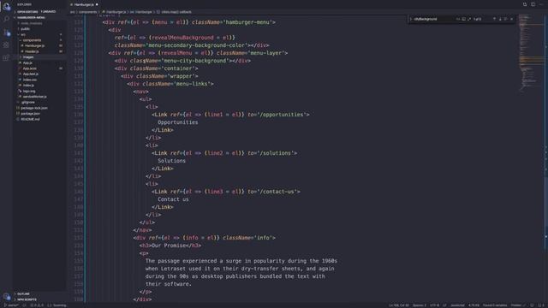Image resolution: width=548 pixels, height=308 pixels.
Task: Open package-lock.json in the file tree
Action: coord(34,108)
